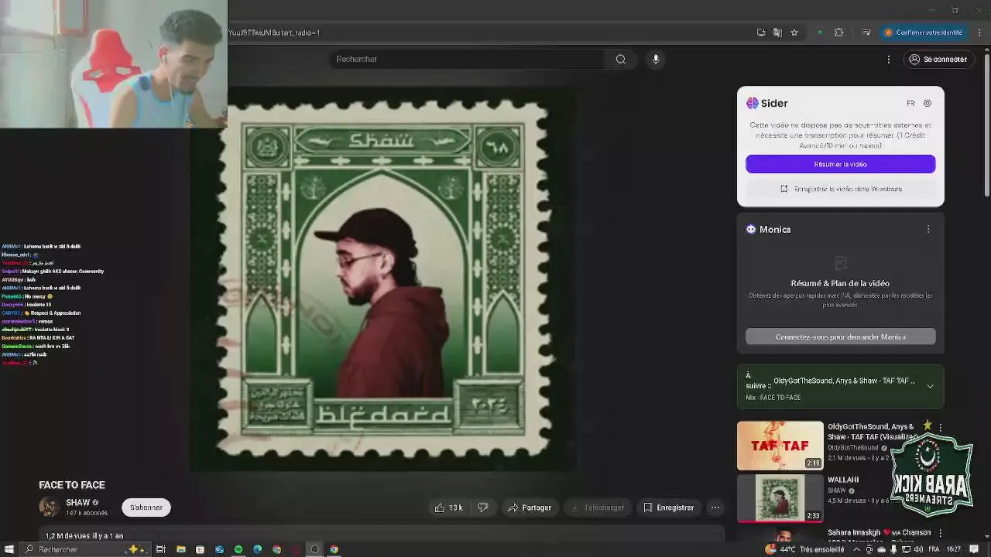Bookmark this page with the star icon
Image resolution: width=991 pixels, height=557 pixels.
(794, 32)
